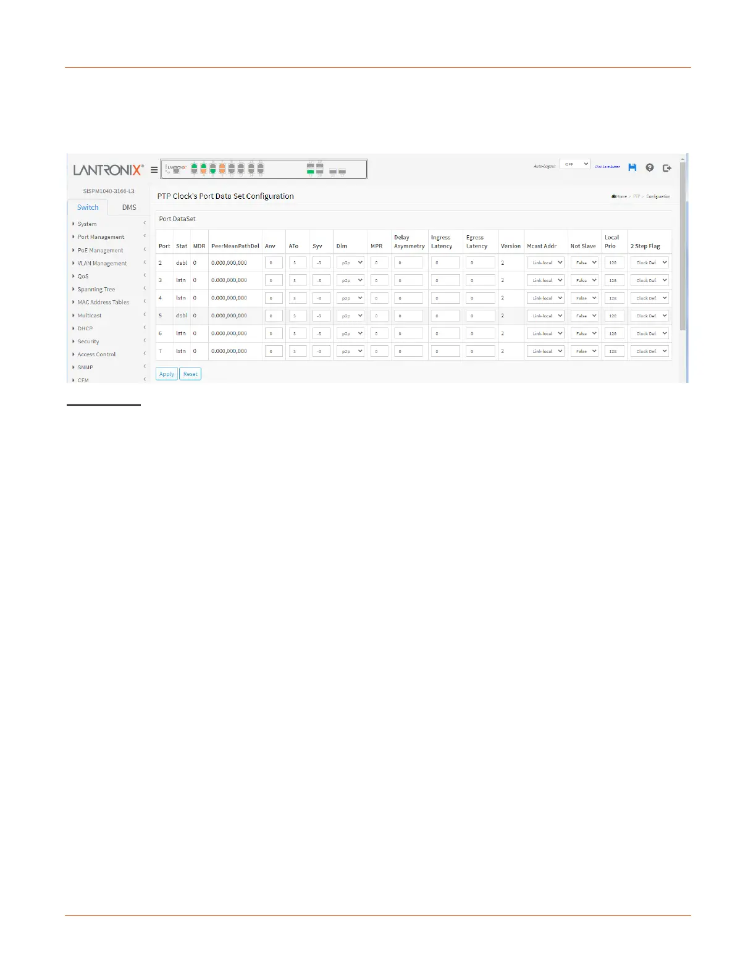Expand the Security menu
Image resolution: width=756 pixels, height=978 pixels.
109,341
